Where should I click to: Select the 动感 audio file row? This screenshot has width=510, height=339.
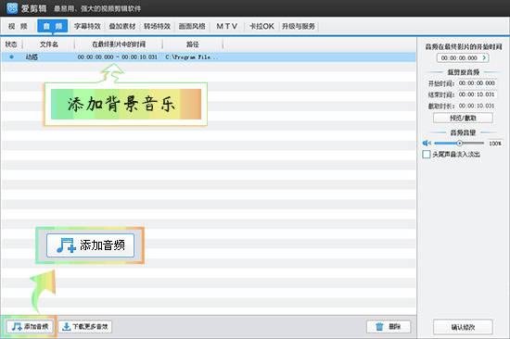[208, 56]
